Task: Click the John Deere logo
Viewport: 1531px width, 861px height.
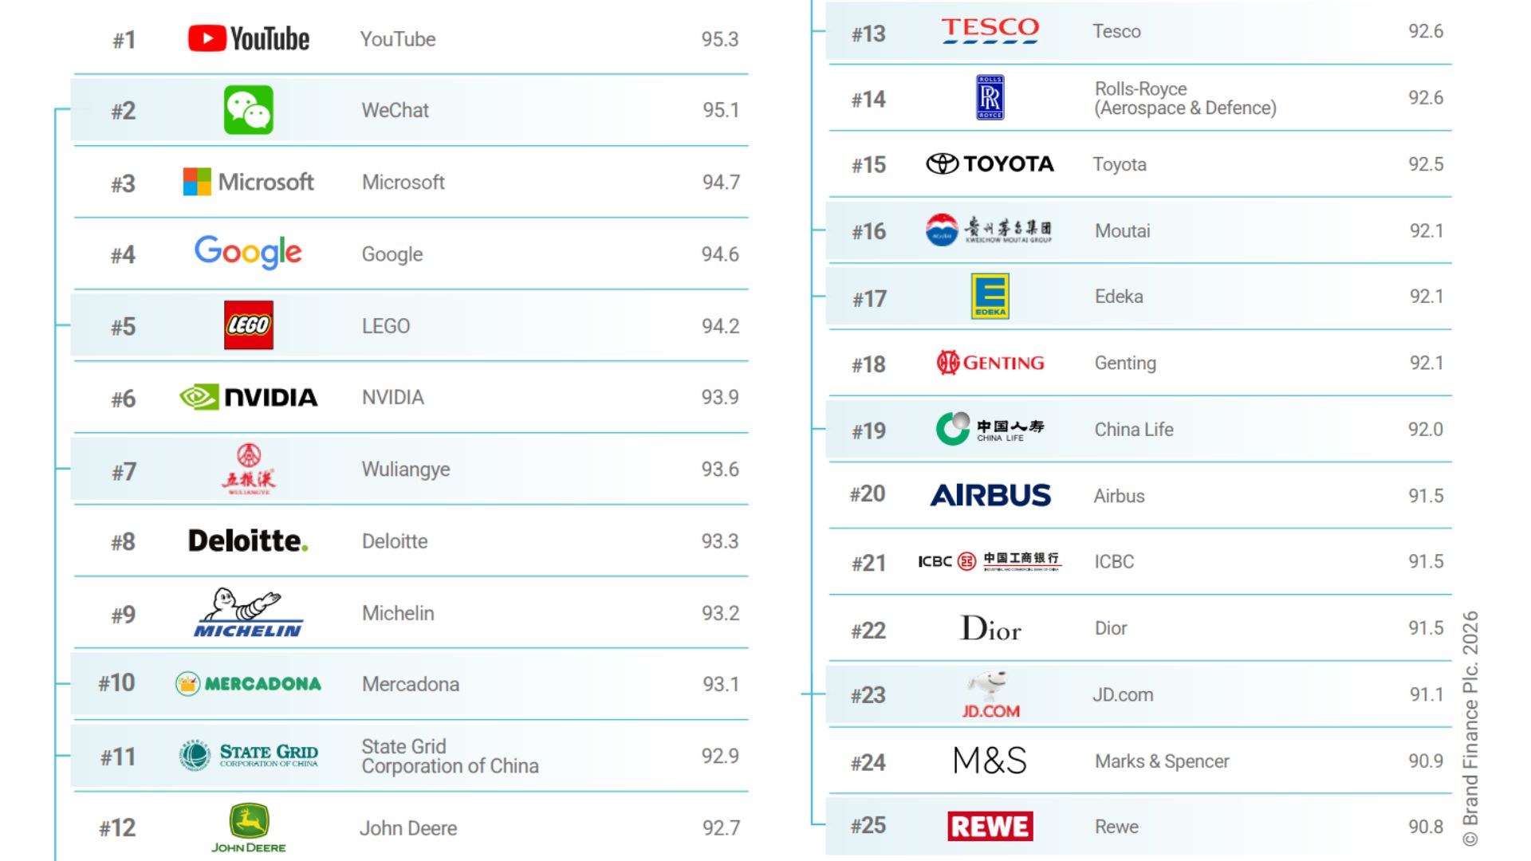Action: pyautogui.click(x=248, y=828)
